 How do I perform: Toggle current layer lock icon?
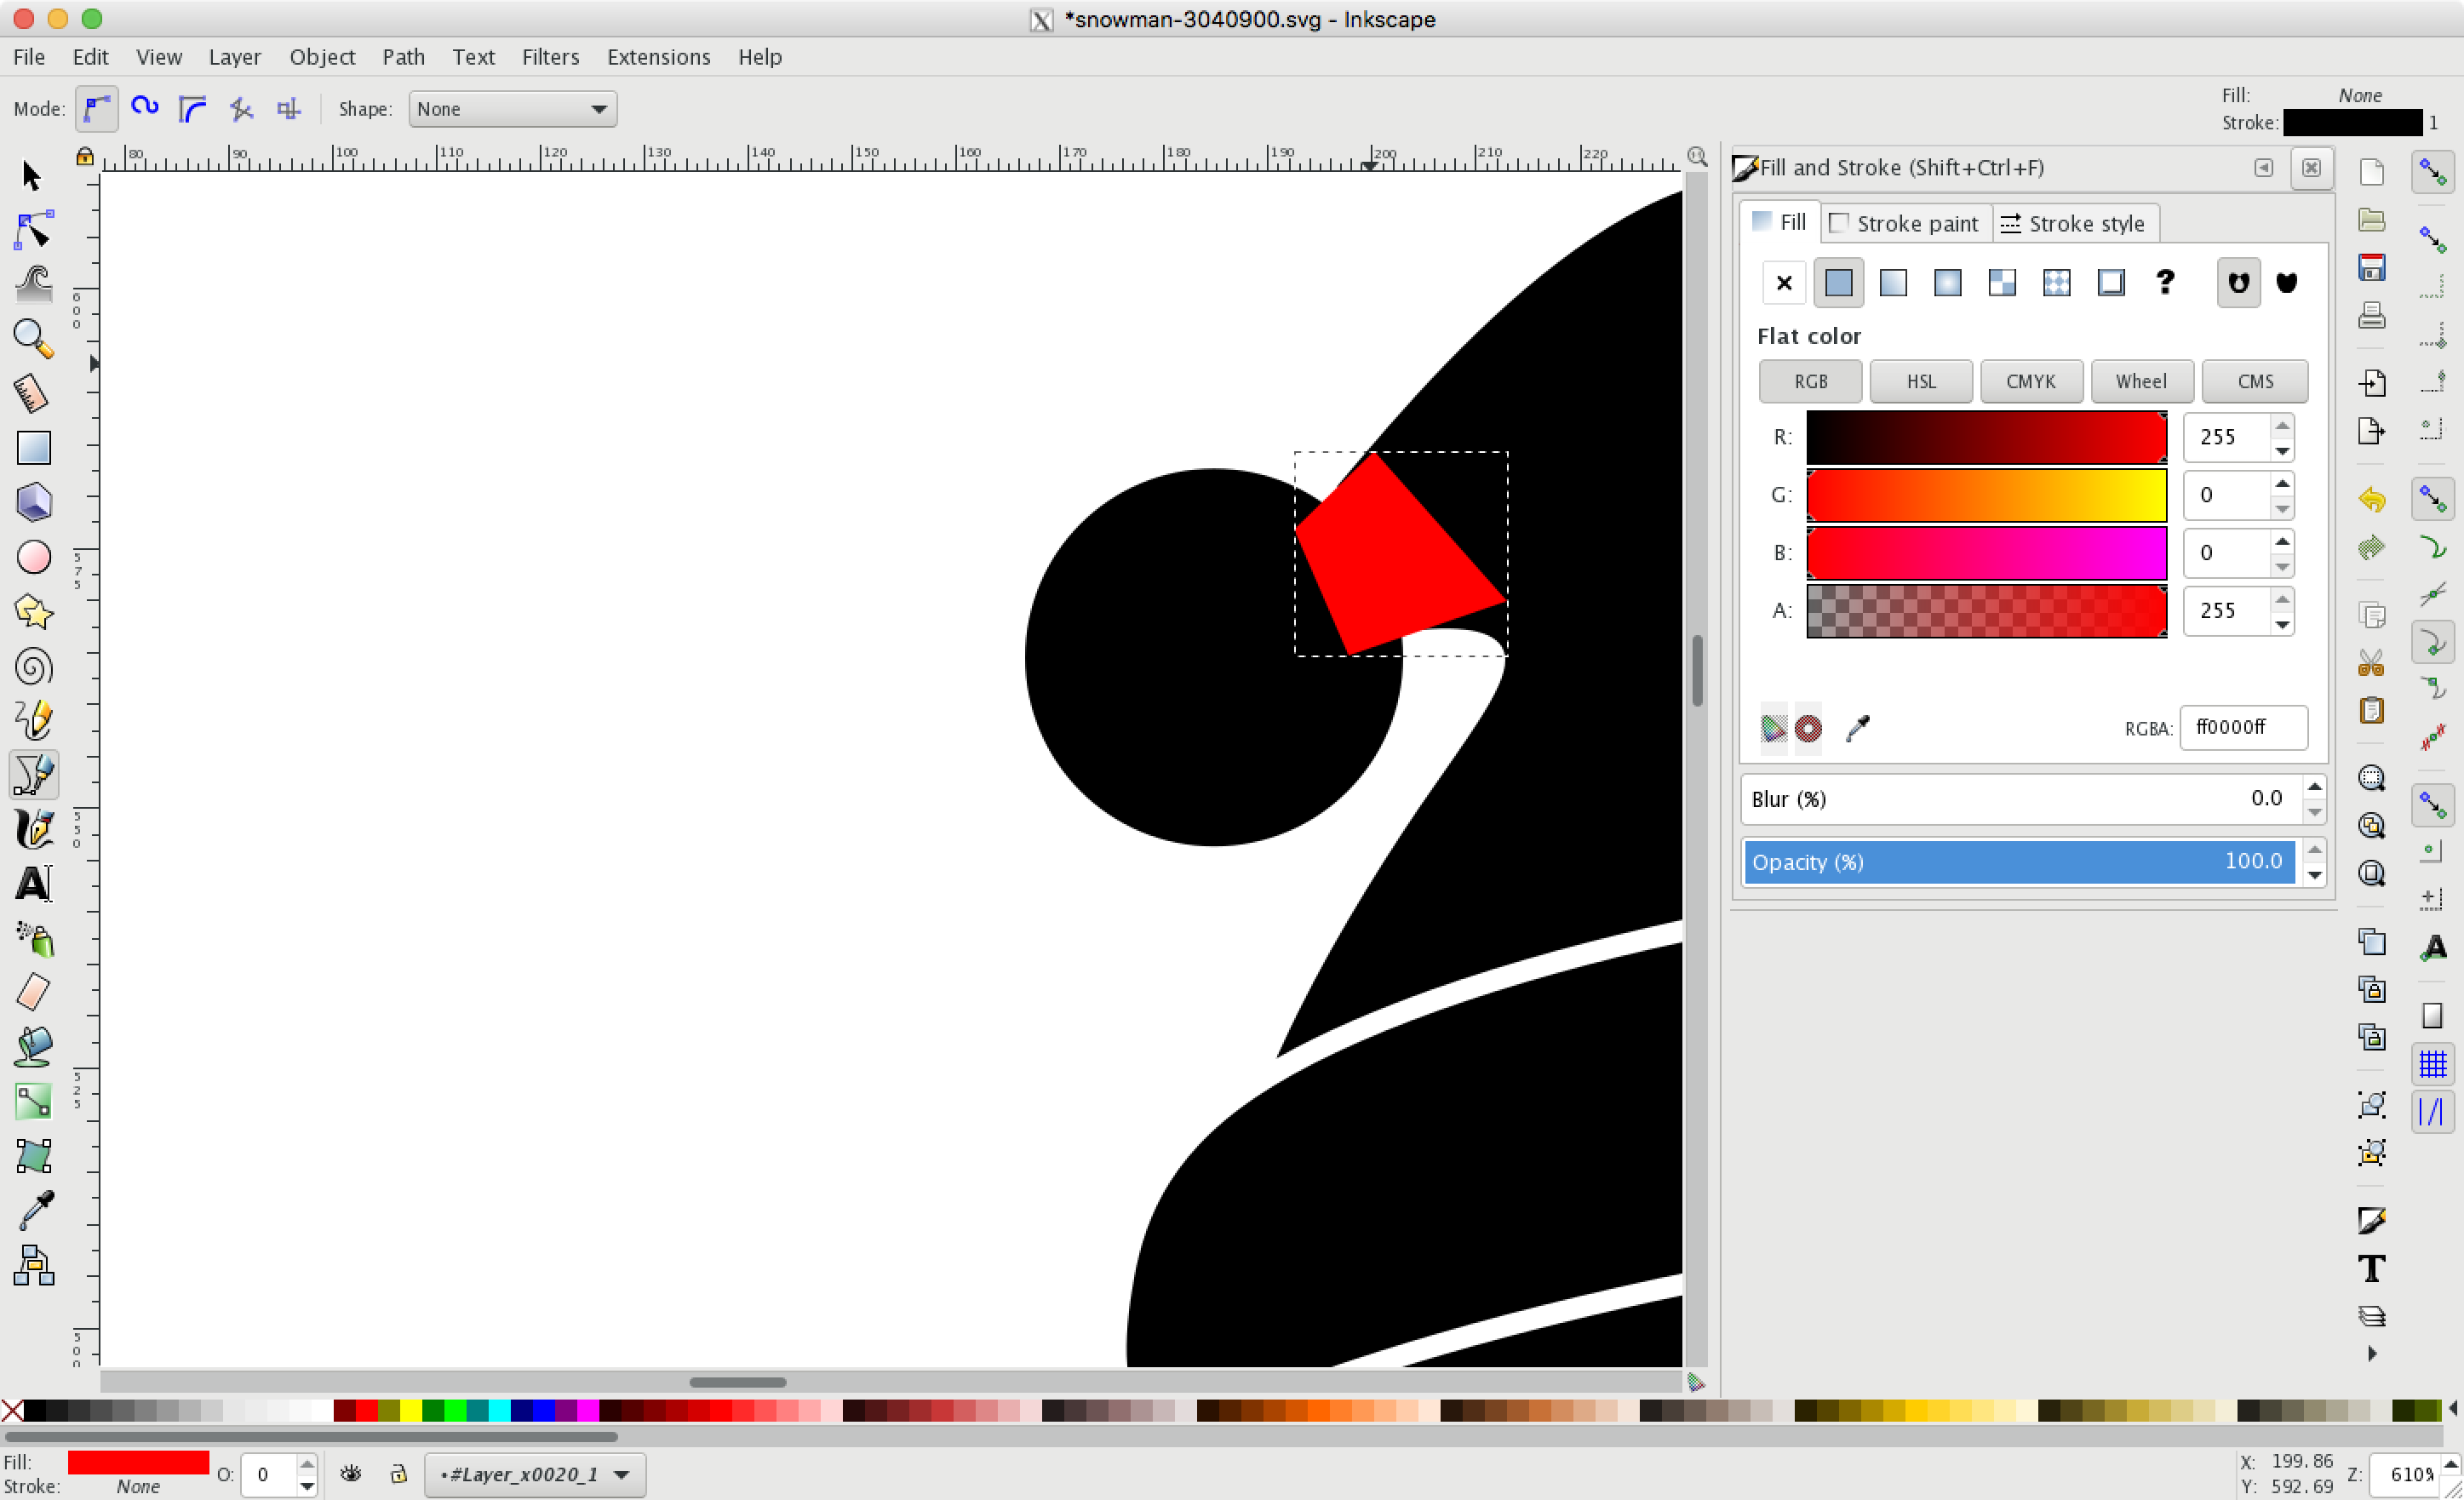[398, 1474]
